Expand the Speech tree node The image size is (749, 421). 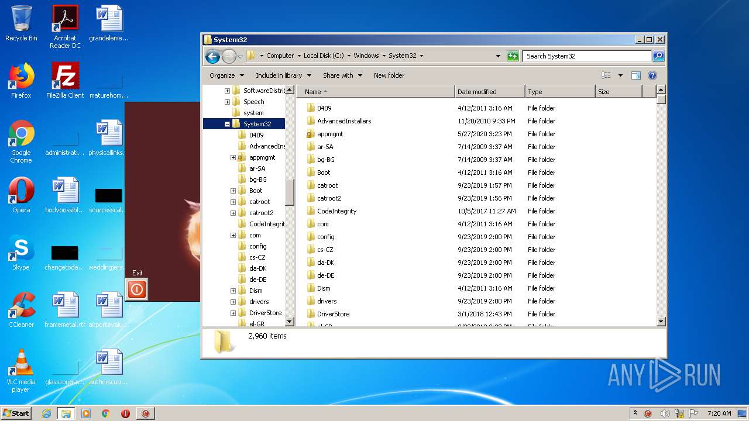(227, 102)
